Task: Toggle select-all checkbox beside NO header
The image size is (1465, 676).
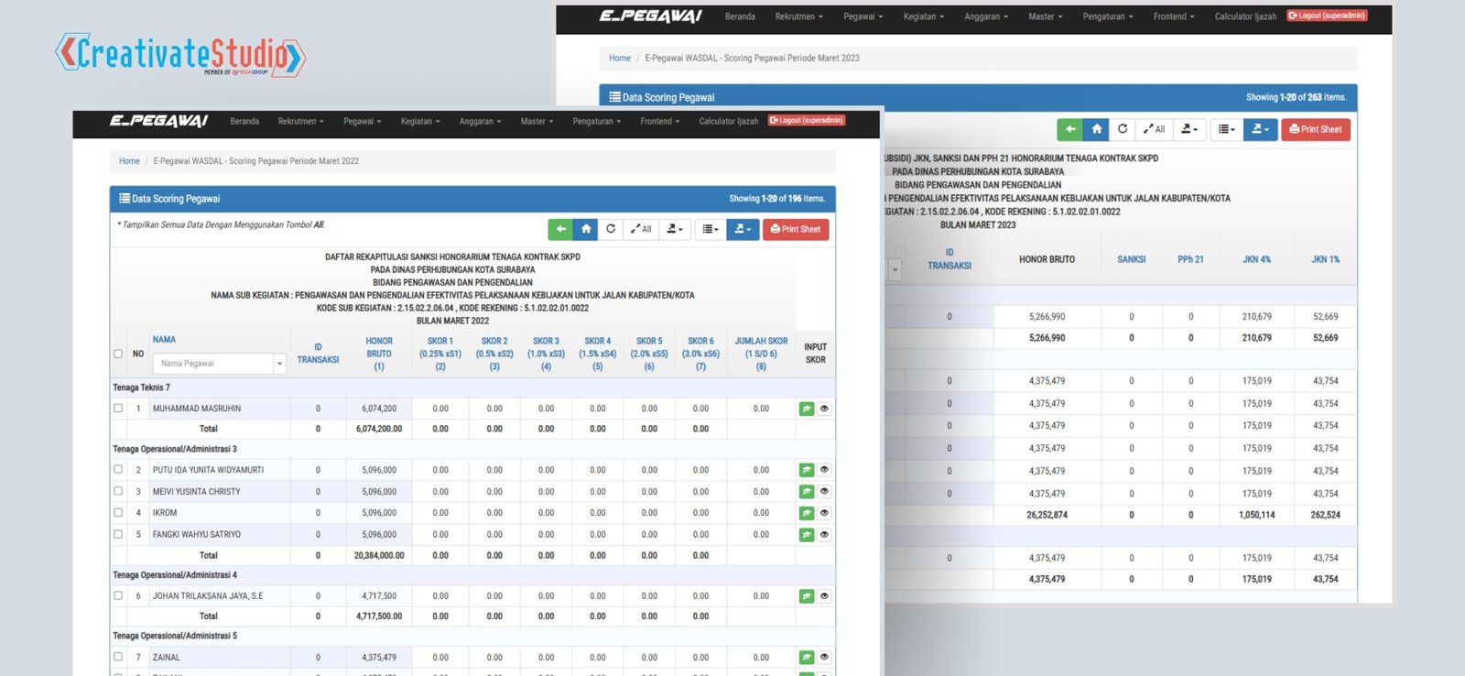Action: 118,354
